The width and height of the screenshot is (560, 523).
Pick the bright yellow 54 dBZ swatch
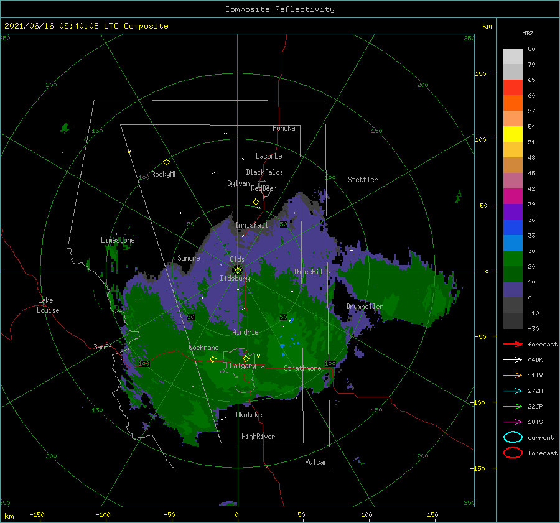point(513,134)
